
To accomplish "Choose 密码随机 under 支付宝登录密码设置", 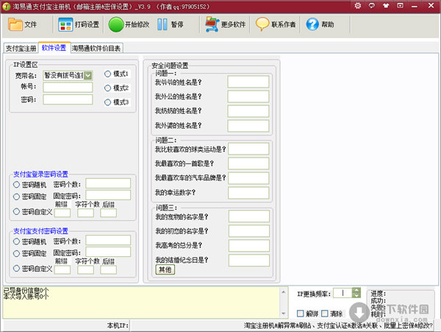I will tap(17, 183).
